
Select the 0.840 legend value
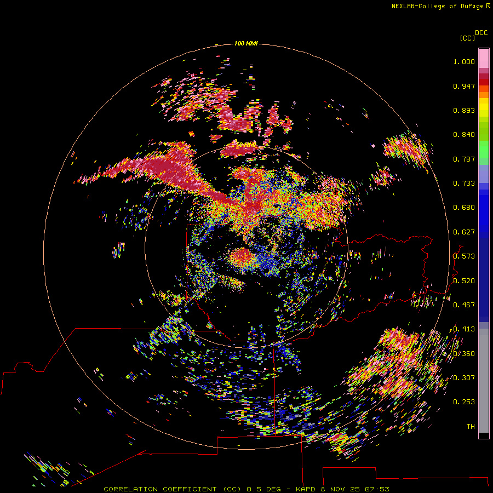[464, 135]
